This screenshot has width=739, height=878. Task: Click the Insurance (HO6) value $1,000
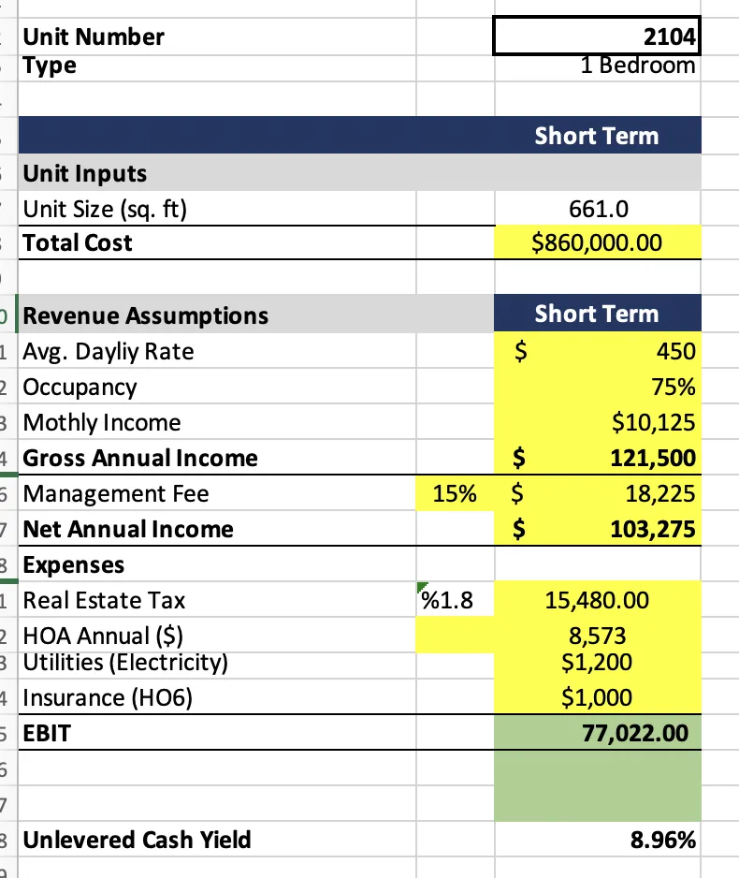[x=598, y=697]
